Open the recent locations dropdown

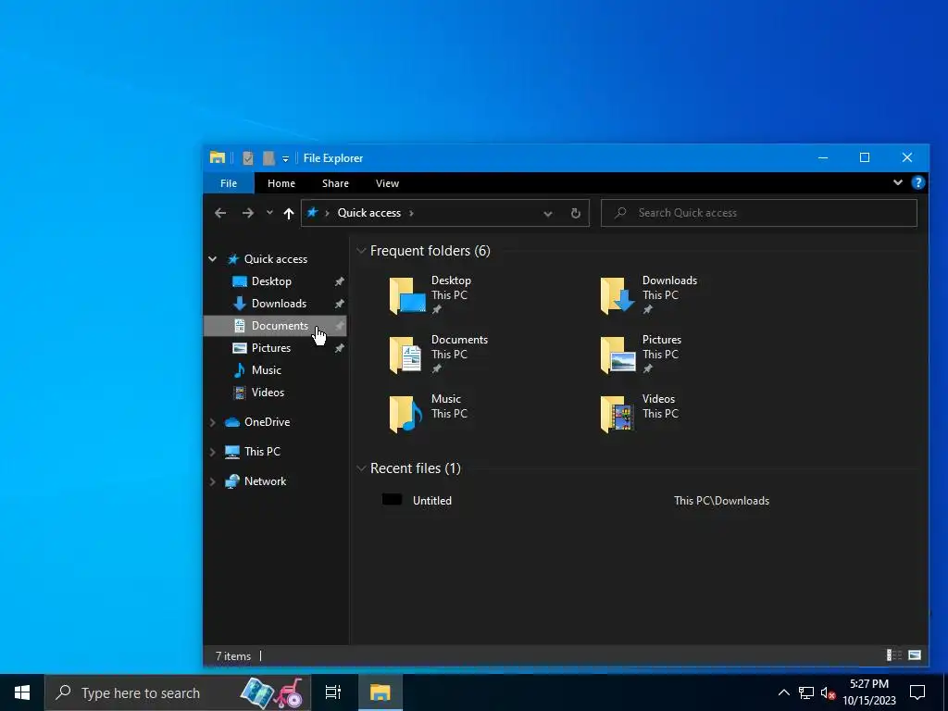click(x=269, y=213)
